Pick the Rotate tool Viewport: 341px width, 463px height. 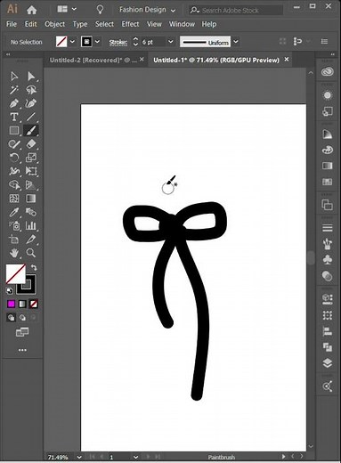pyautogui.click(x=14, y=158)
